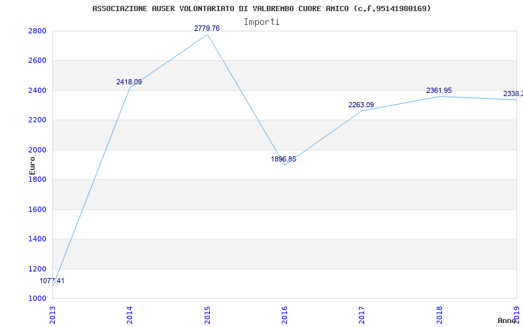Click the chart title ASSOCIAZIONE AUSER VOLONTARIATO
523x327 pixels.
click(261, 9)
